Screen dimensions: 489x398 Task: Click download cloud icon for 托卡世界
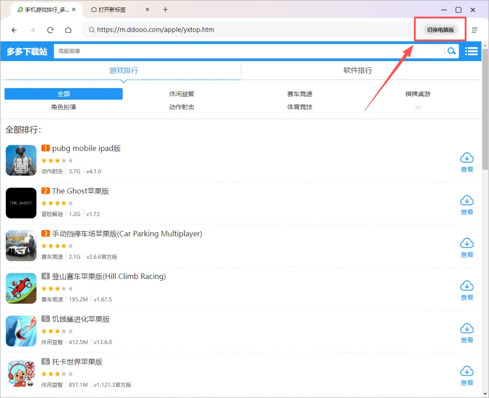tap(467, 371)
